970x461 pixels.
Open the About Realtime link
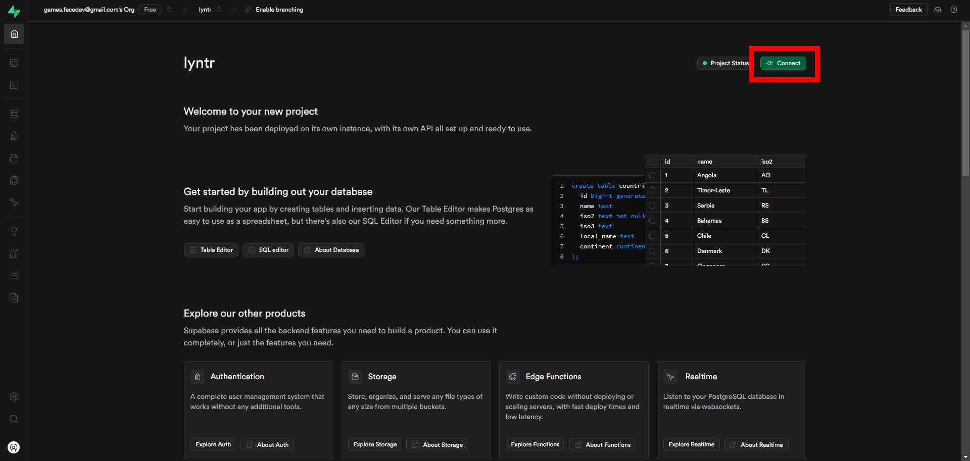756,445
